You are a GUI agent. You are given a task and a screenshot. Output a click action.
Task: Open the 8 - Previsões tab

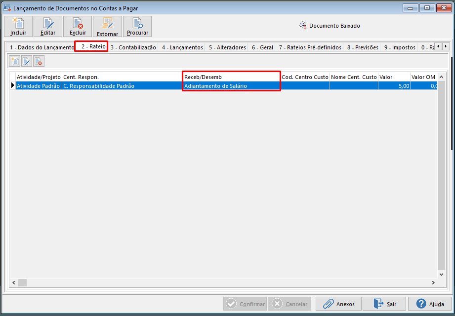(363, 47)
